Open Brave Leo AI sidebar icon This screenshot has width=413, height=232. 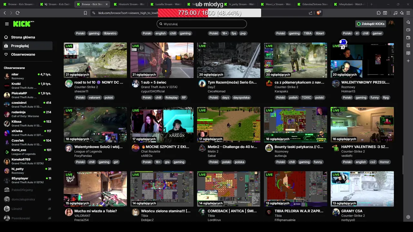[408, 22]
